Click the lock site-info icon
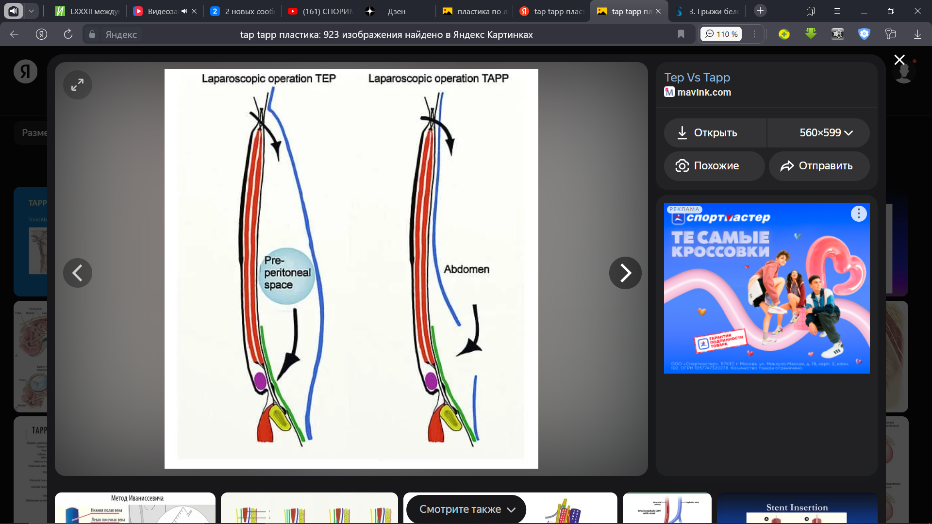This screenshot has height=524, width=932. (x=92, y=34)
